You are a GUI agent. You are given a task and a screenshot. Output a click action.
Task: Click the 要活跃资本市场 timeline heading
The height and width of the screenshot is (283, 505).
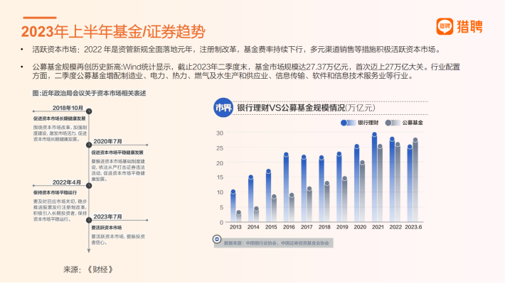(106, 228)
